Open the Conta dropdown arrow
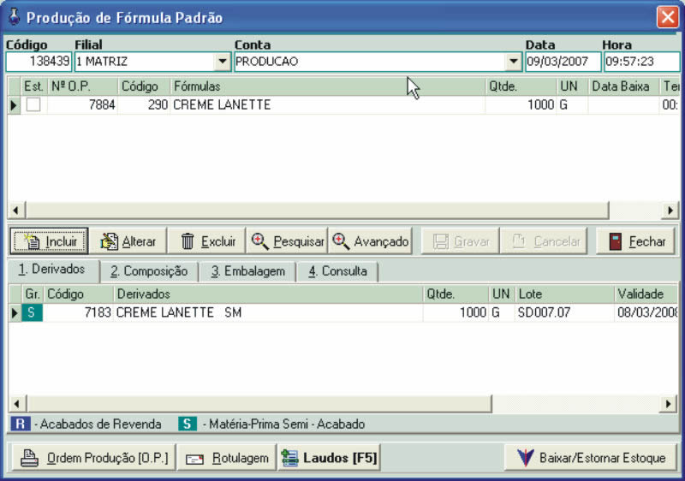 (514, 62)
